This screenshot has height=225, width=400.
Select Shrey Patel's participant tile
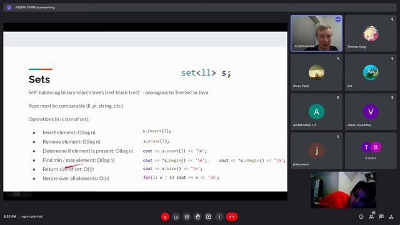(316, 72)
